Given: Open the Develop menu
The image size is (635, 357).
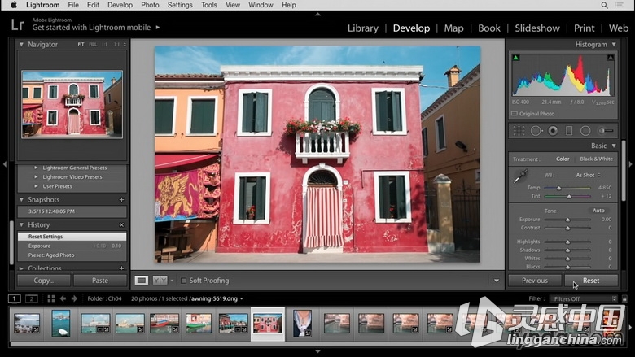Looking at the screenshot, I should pos(120,5).
